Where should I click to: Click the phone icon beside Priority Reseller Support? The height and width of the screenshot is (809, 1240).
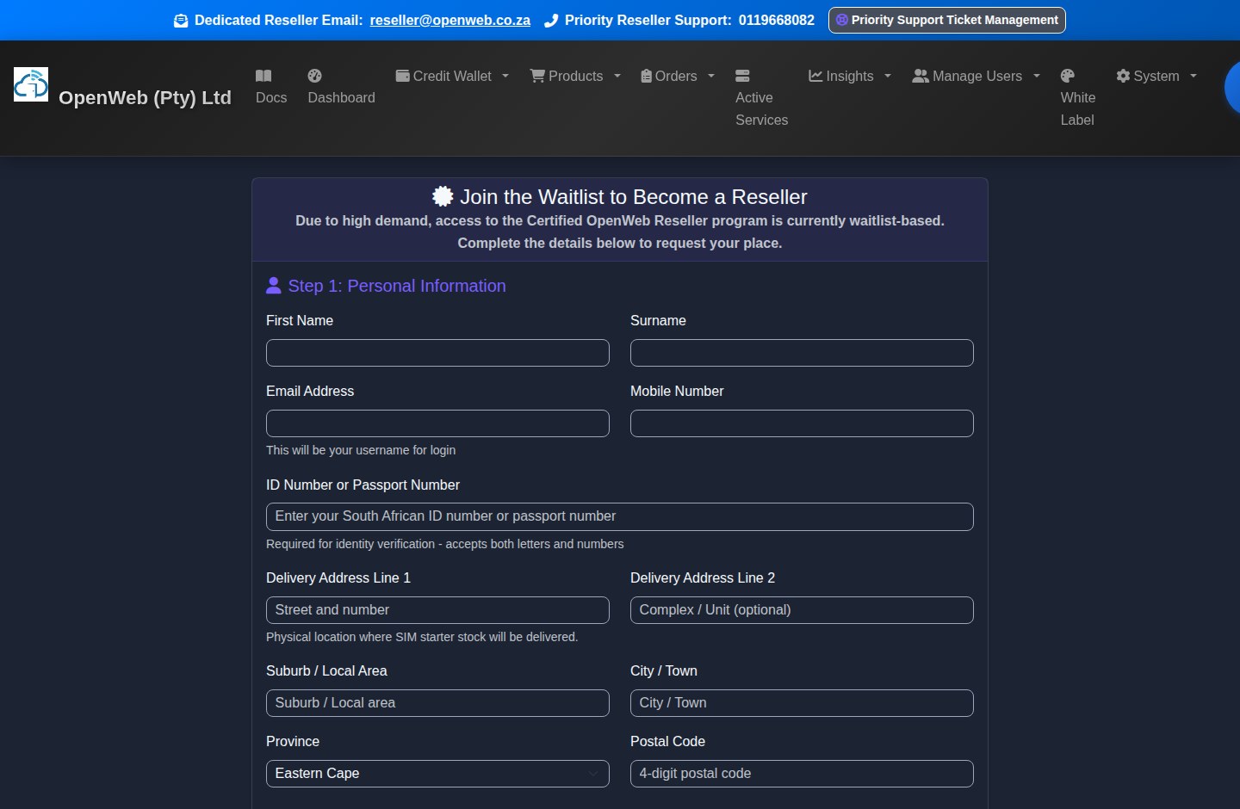coord(551,21)
